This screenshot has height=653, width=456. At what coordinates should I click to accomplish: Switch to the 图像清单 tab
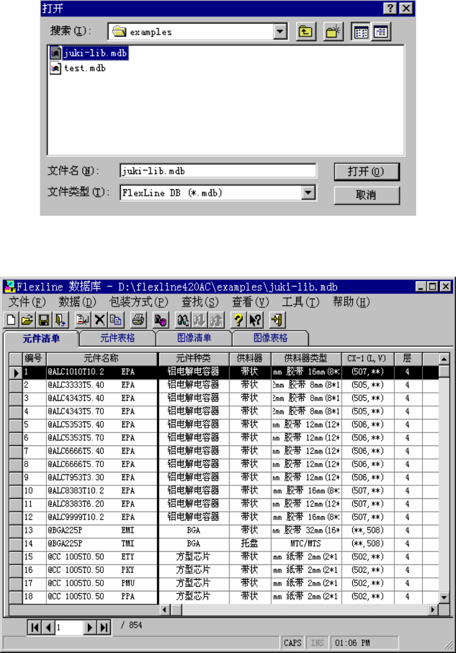(194, 338)
